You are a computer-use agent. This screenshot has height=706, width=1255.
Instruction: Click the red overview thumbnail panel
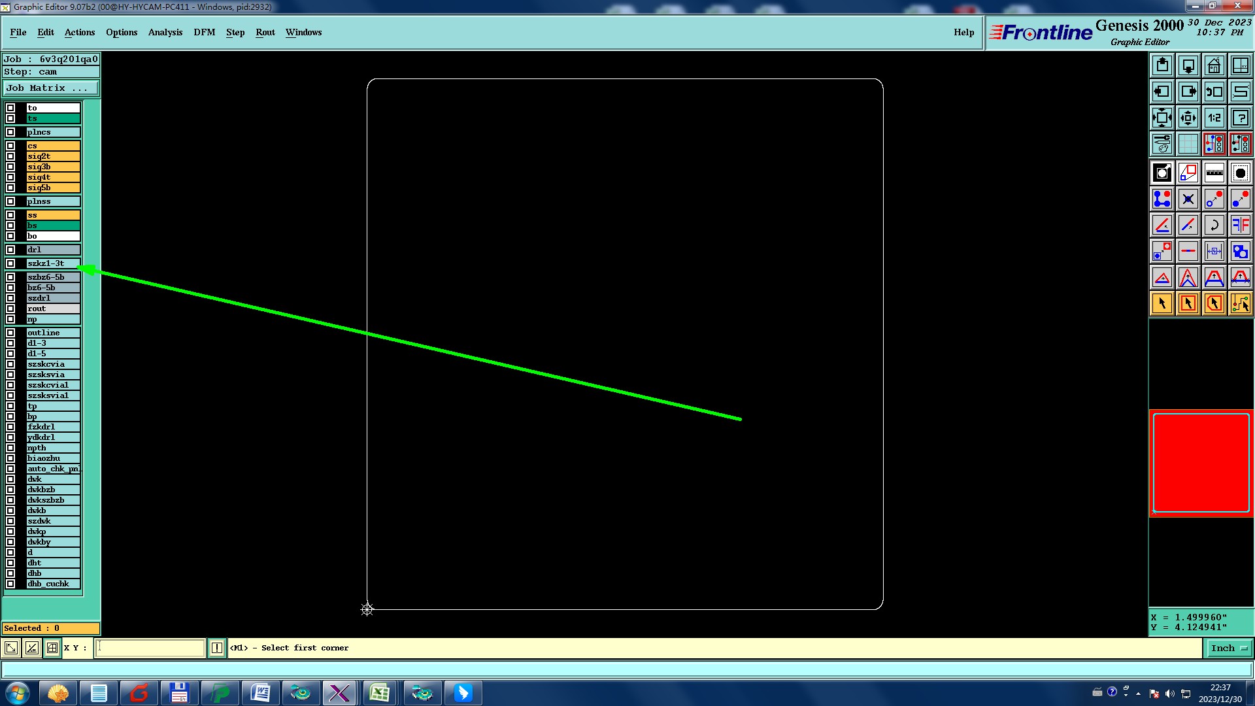1201,463
